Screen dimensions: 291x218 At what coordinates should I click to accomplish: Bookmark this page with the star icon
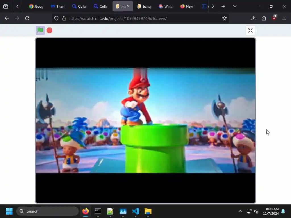225,18
